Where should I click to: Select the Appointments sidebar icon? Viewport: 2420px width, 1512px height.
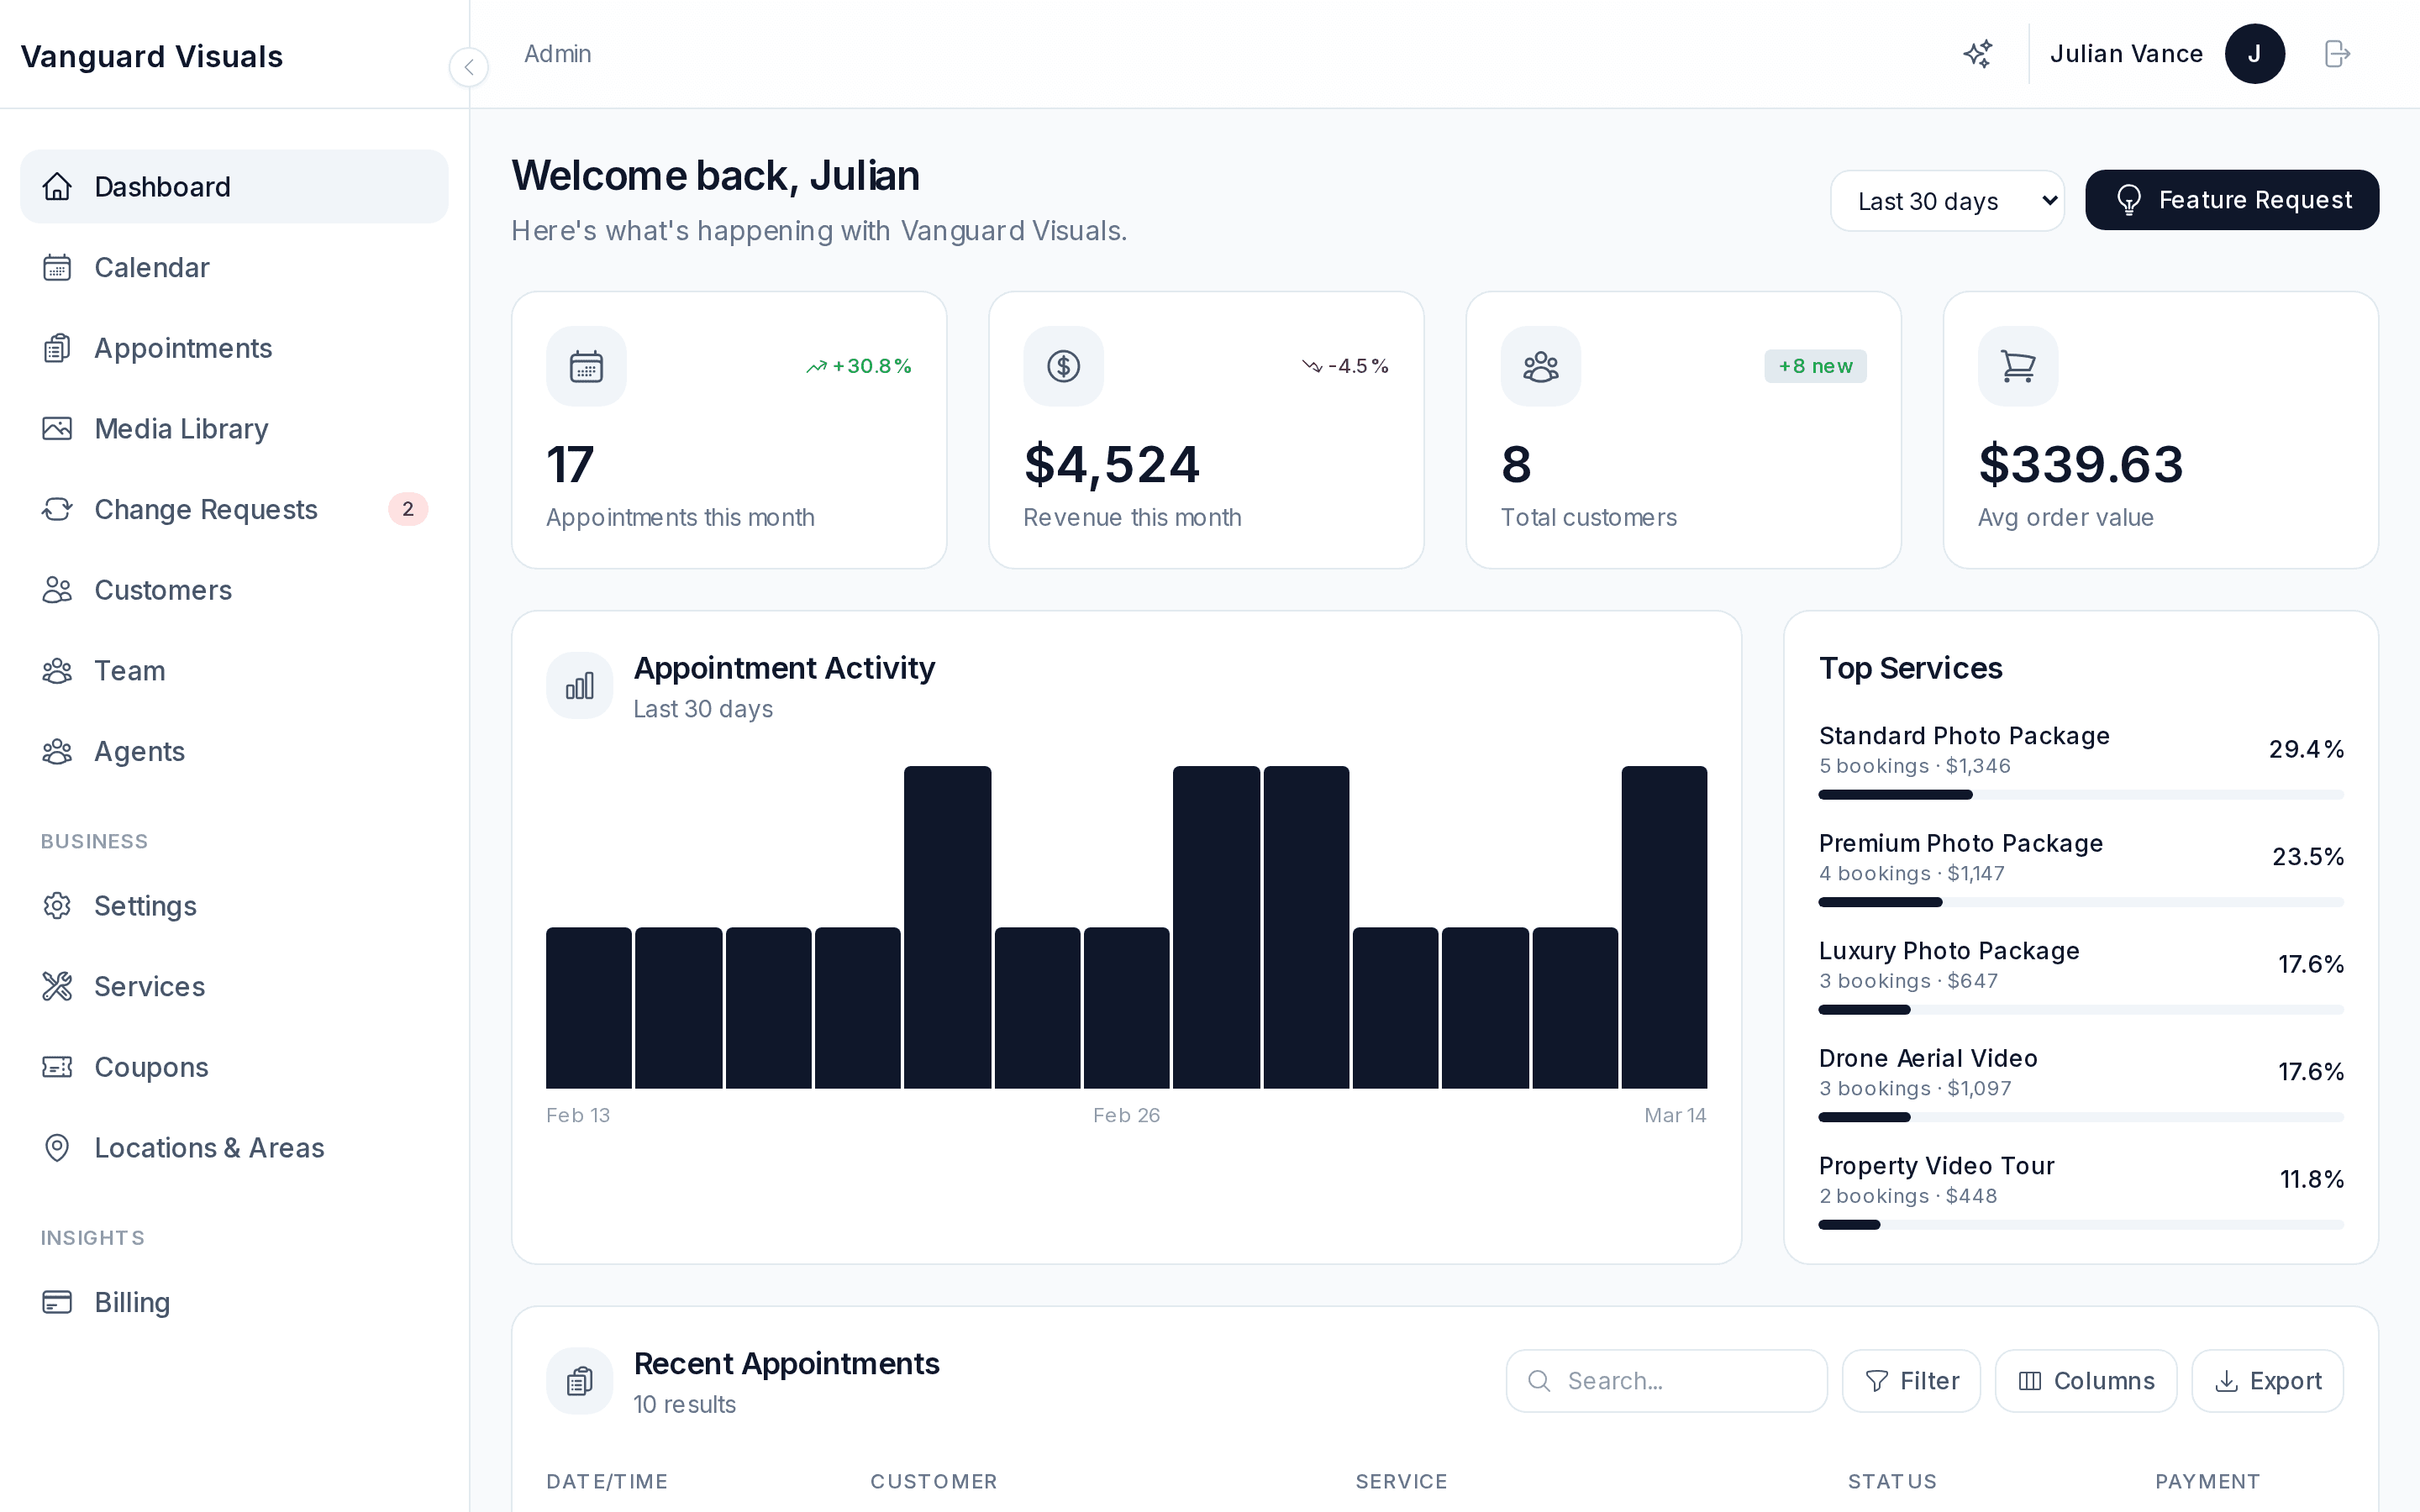(57, 348)
